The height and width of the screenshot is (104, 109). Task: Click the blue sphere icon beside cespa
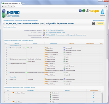[80, 11]
